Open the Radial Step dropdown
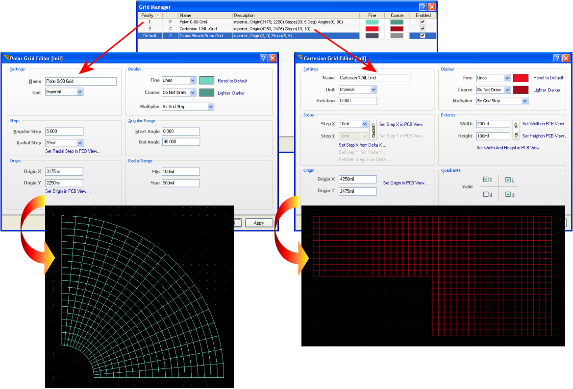Screen dimensions: 573x389 click(x=80, y=143)
